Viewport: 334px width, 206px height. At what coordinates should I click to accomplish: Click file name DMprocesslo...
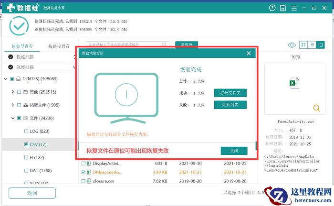pyautogui.click(x=107, y=172)
